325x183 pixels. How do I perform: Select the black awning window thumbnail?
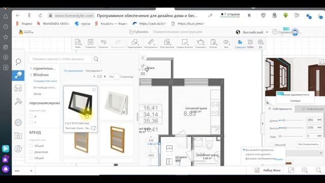coord(80,104)
